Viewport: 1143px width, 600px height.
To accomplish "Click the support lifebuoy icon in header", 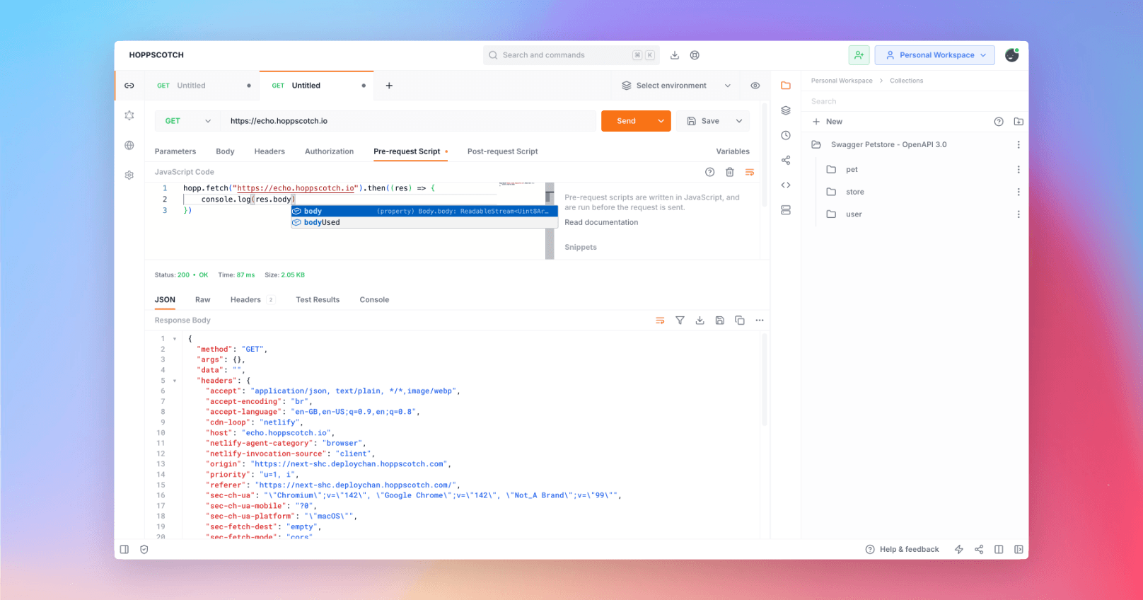I will [695, 55].
